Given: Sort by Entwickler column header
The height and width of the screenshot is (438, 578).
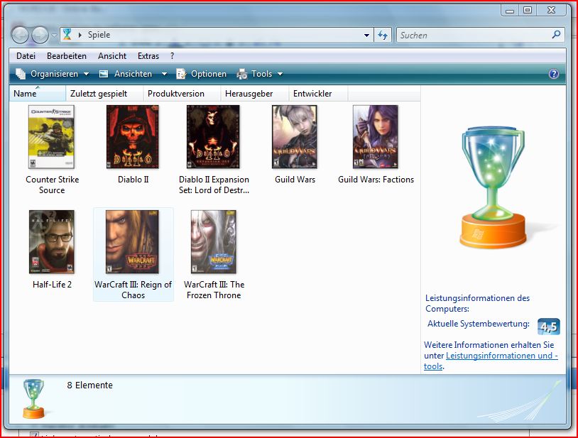Looking at the screenshot, I should point(318,94).
